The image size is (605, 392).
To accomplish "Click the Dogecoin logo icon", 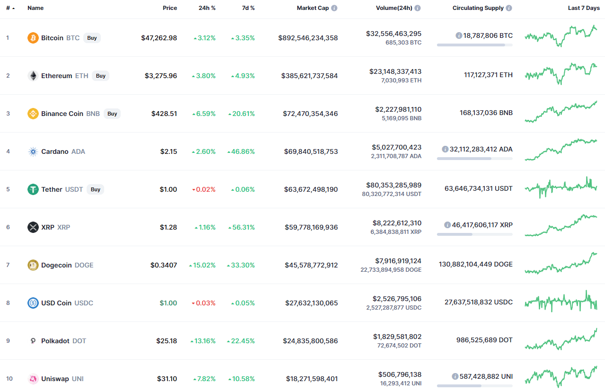I will (x=33, y=265).
